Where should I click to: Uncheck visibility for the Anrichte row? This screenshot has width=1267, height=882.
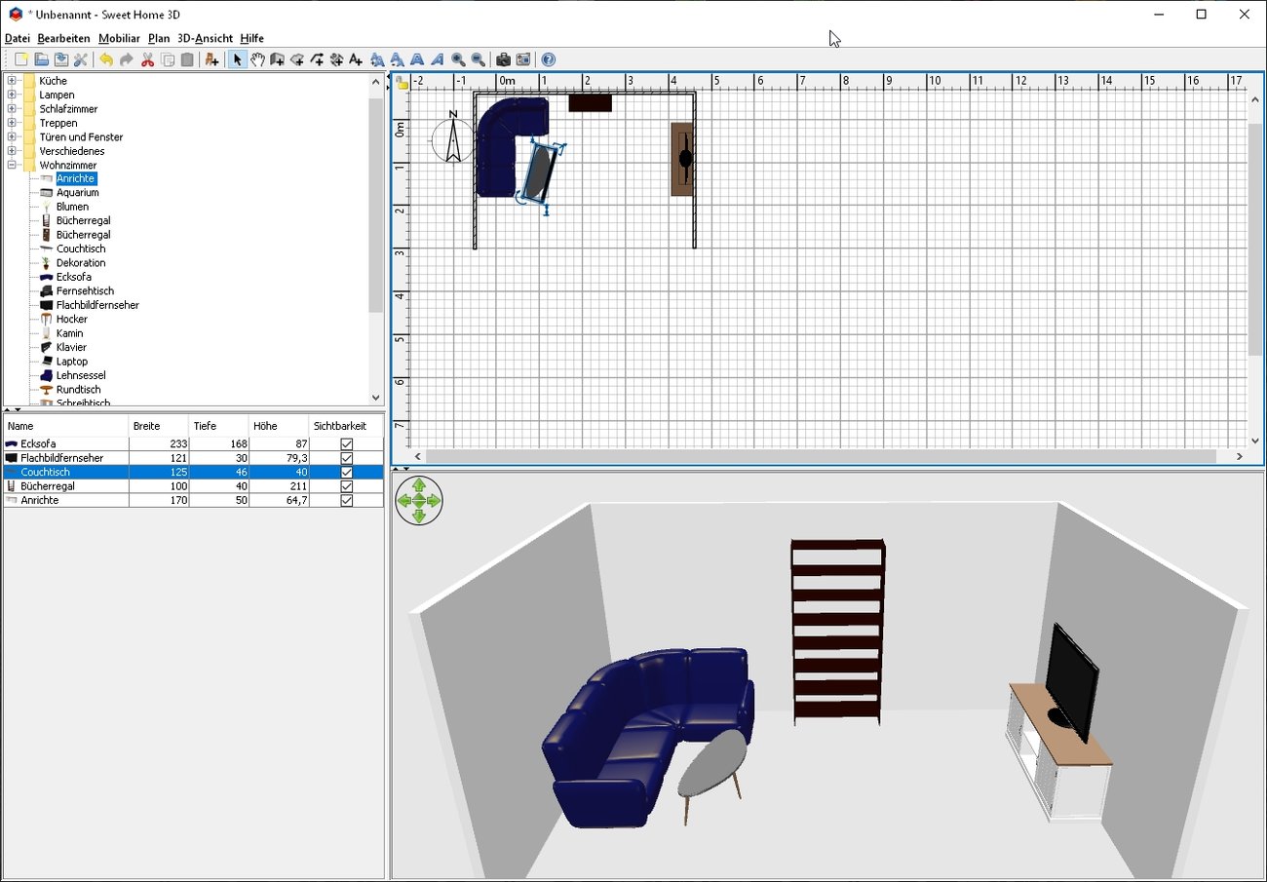click(x=346, y=499)
